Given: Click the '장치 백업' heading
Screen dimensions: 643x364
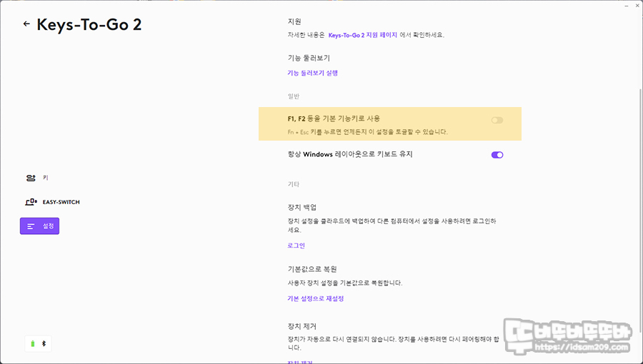Looking at the screenshot, I should point(301,208).
